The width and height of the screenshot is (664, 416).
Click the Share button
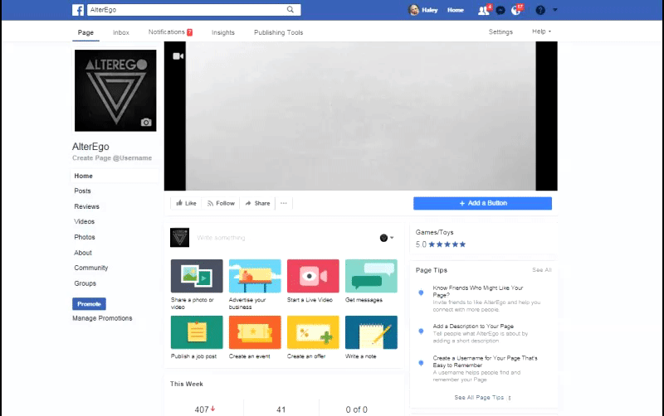[x=257, y=203]
